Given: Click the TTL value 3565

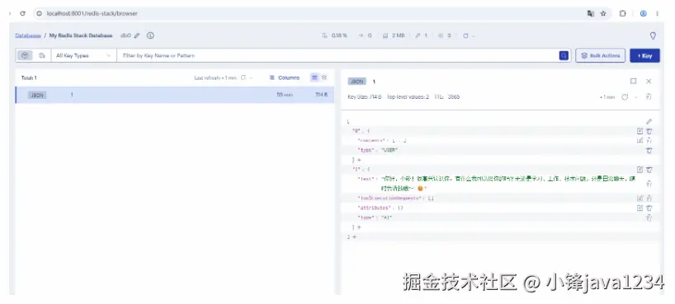Looking at the screenshot, I should (x=454, y=96).
